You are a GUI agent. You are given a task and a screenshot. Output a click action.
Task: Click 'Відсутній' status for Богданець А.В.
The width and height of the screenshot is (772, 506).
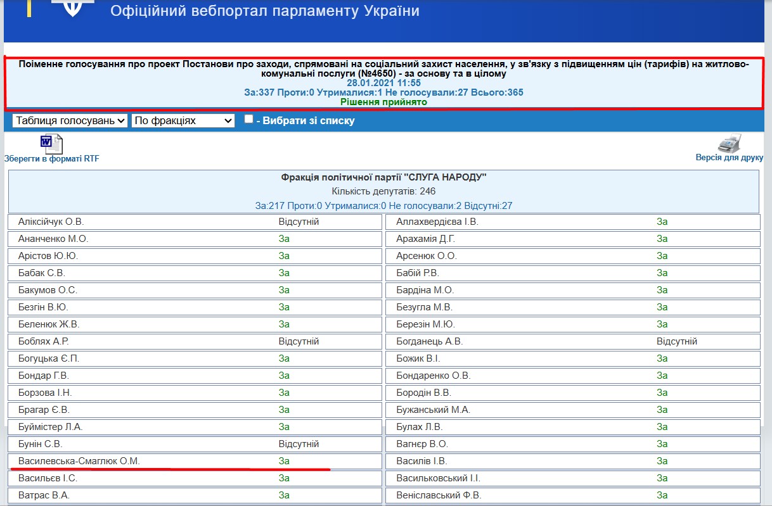click(677, 341)
